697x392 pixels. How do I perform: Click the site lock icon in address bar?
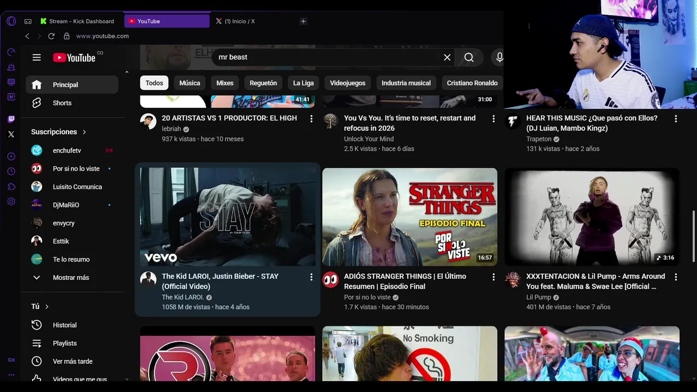click(x=66, y=36)
